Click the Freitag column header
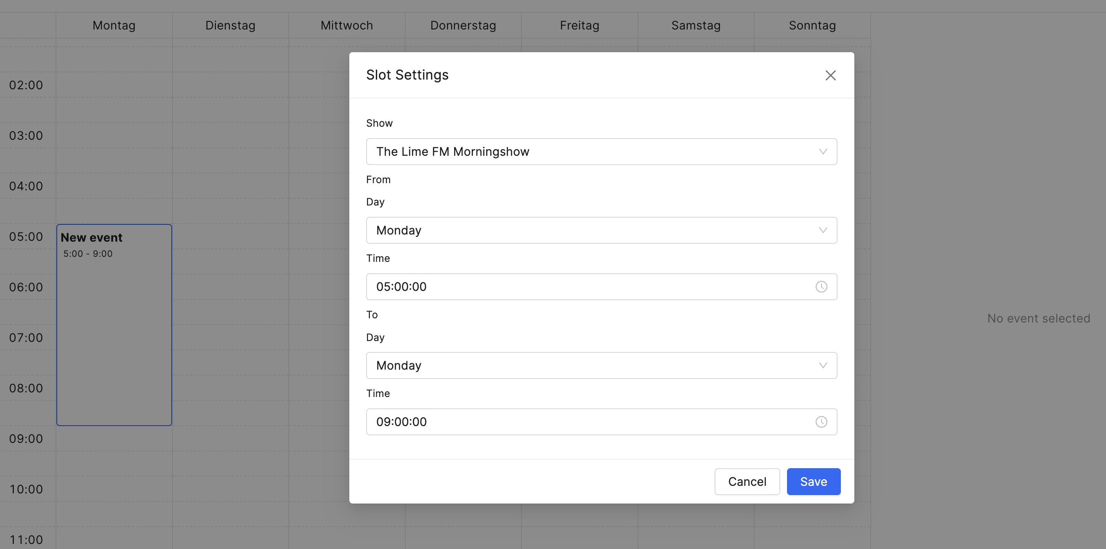This screenshot has height=549, width=1106. (x=579, y=25)
